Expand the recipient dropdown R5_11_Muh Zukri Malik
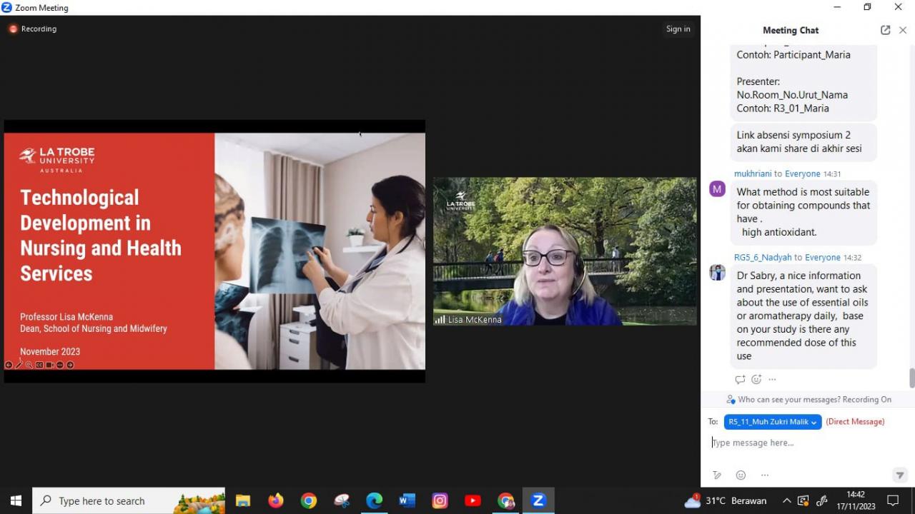The width and height of the screenshot is (915, 514). tap(772, 422)
